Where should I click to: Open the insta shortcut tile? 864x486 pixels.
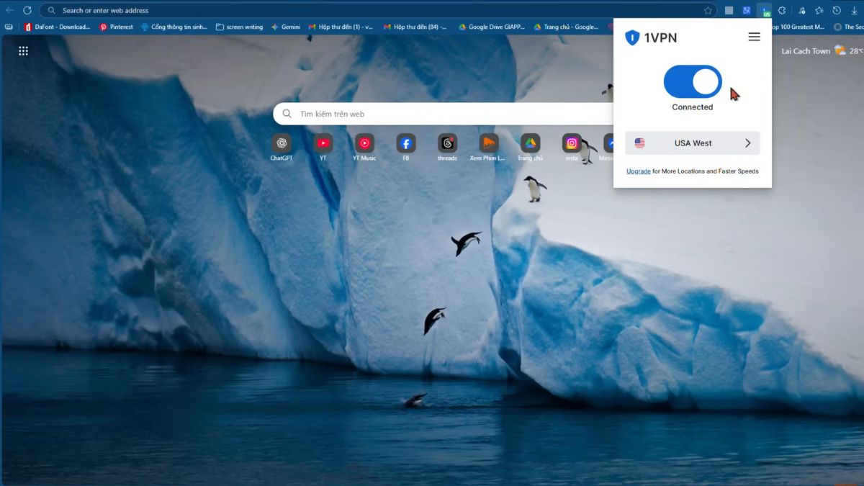(x=572, y=143)
